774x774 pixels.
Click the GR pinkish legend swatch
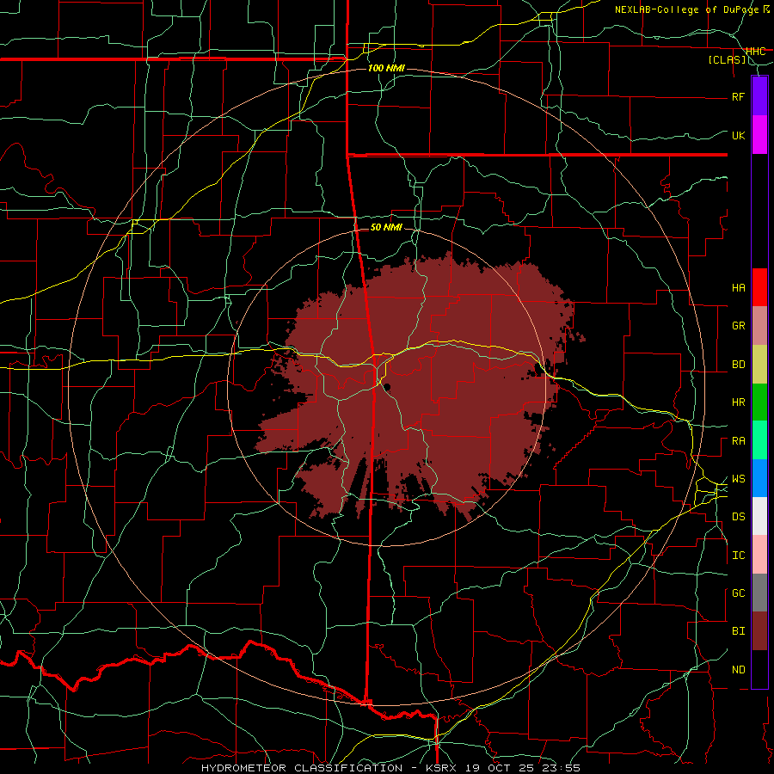759,326
